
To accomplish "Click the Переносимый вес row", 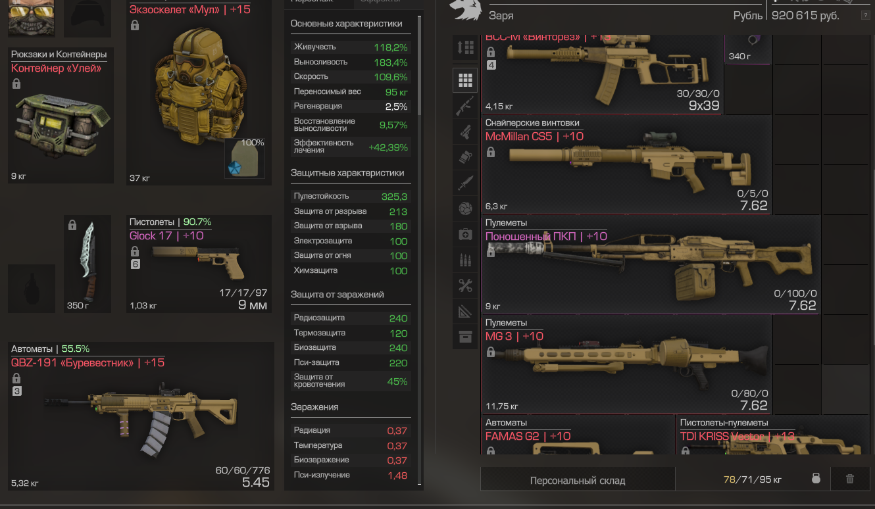I will point(351,91).
